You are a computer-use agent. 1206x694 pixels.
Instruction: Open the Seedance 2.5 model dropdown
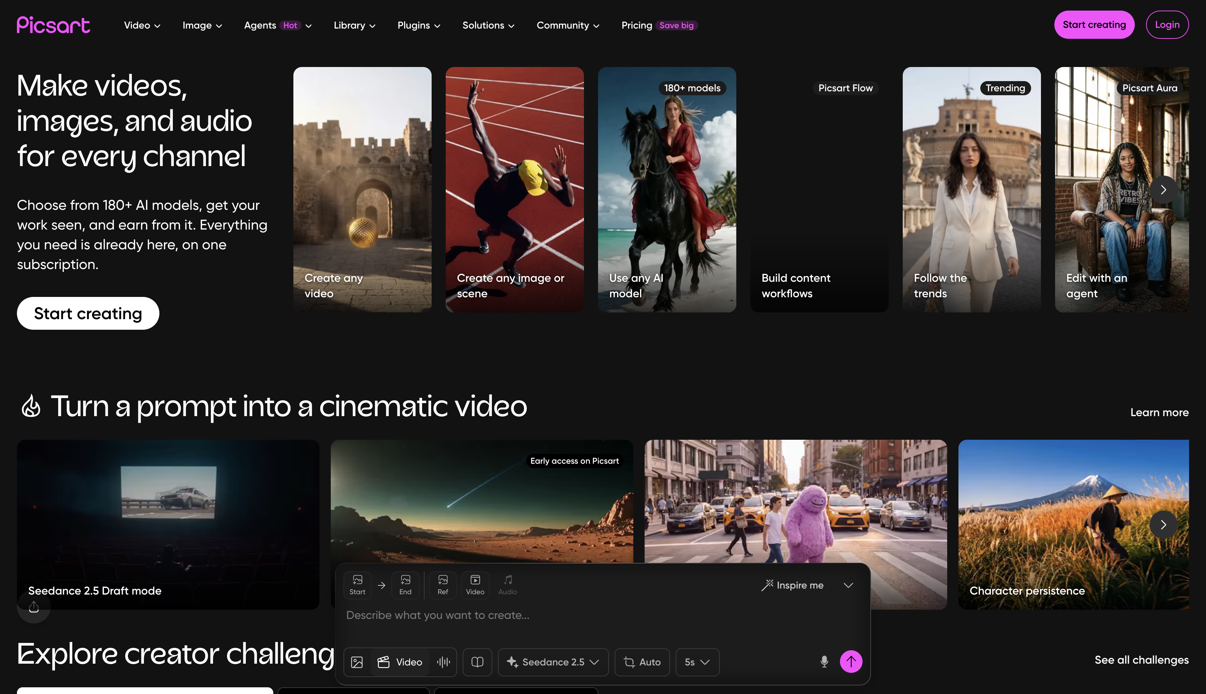[x=553, y=662]
